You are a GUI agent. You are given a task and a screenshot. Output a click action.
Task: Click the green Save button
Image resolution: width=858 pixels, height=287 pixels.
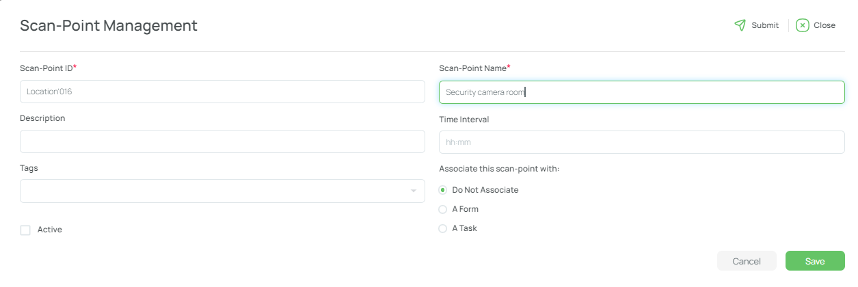[815, 261]
